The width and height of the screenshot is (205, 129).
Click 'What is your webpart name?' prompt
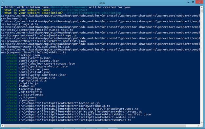(27, 10)
